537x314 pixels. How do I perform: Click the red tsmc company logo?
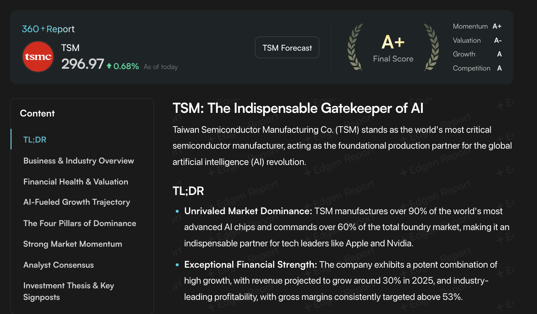pos(38,57)
